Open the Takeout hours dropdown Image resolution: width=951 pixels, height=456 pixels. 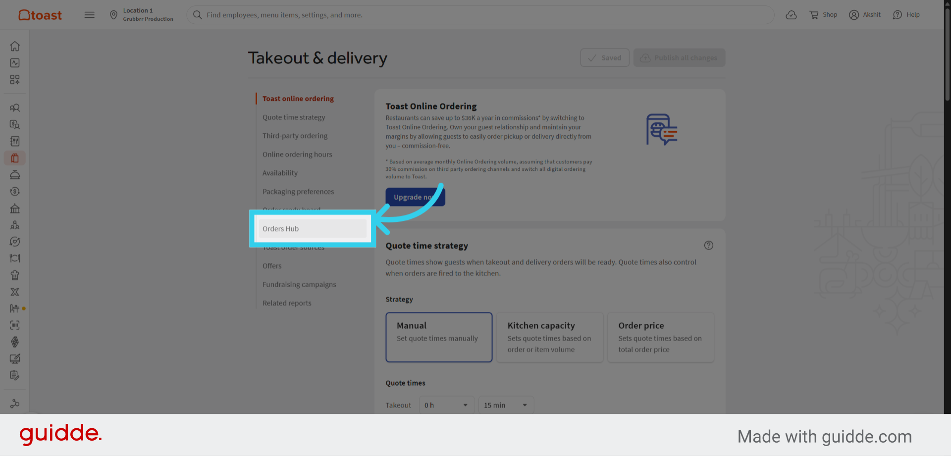[x=447, y=405]
